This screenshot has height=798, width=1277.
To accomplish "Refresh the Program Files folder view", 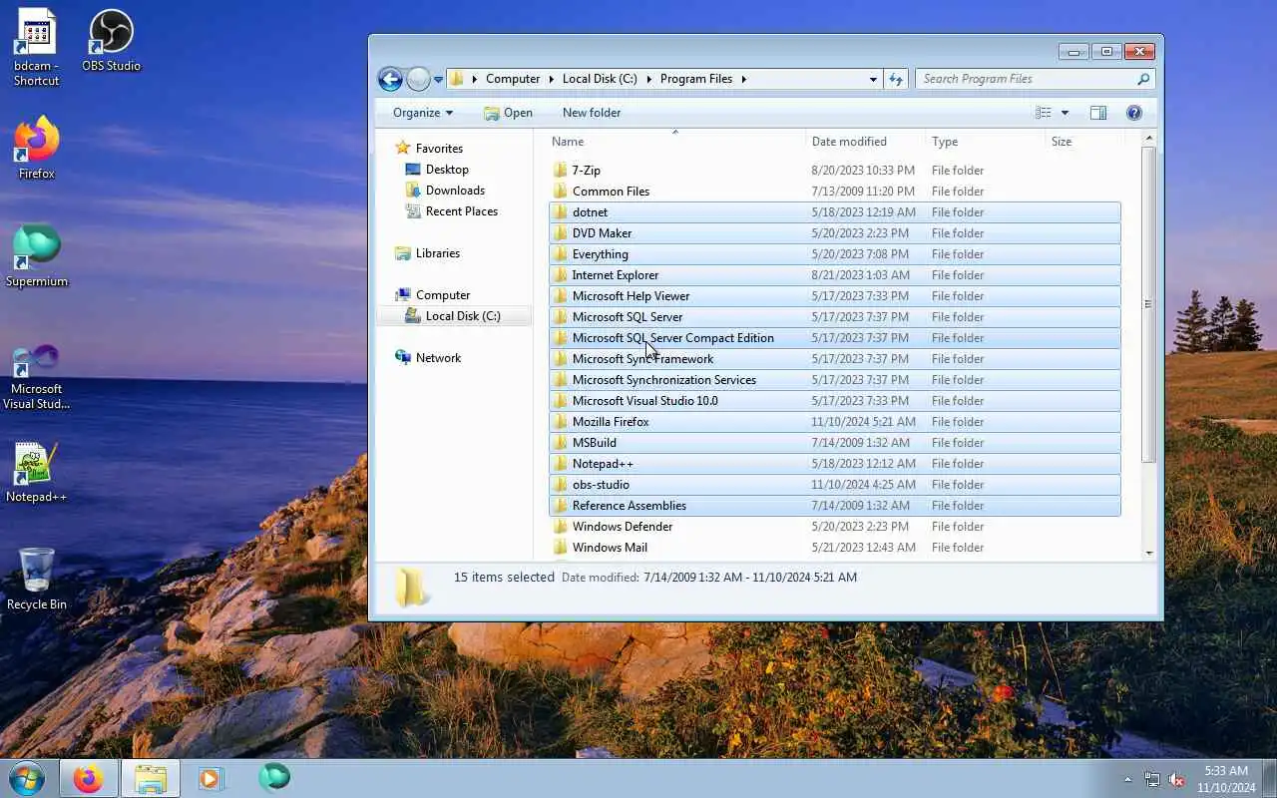I will pyautogui.click(x=895, y=79).
